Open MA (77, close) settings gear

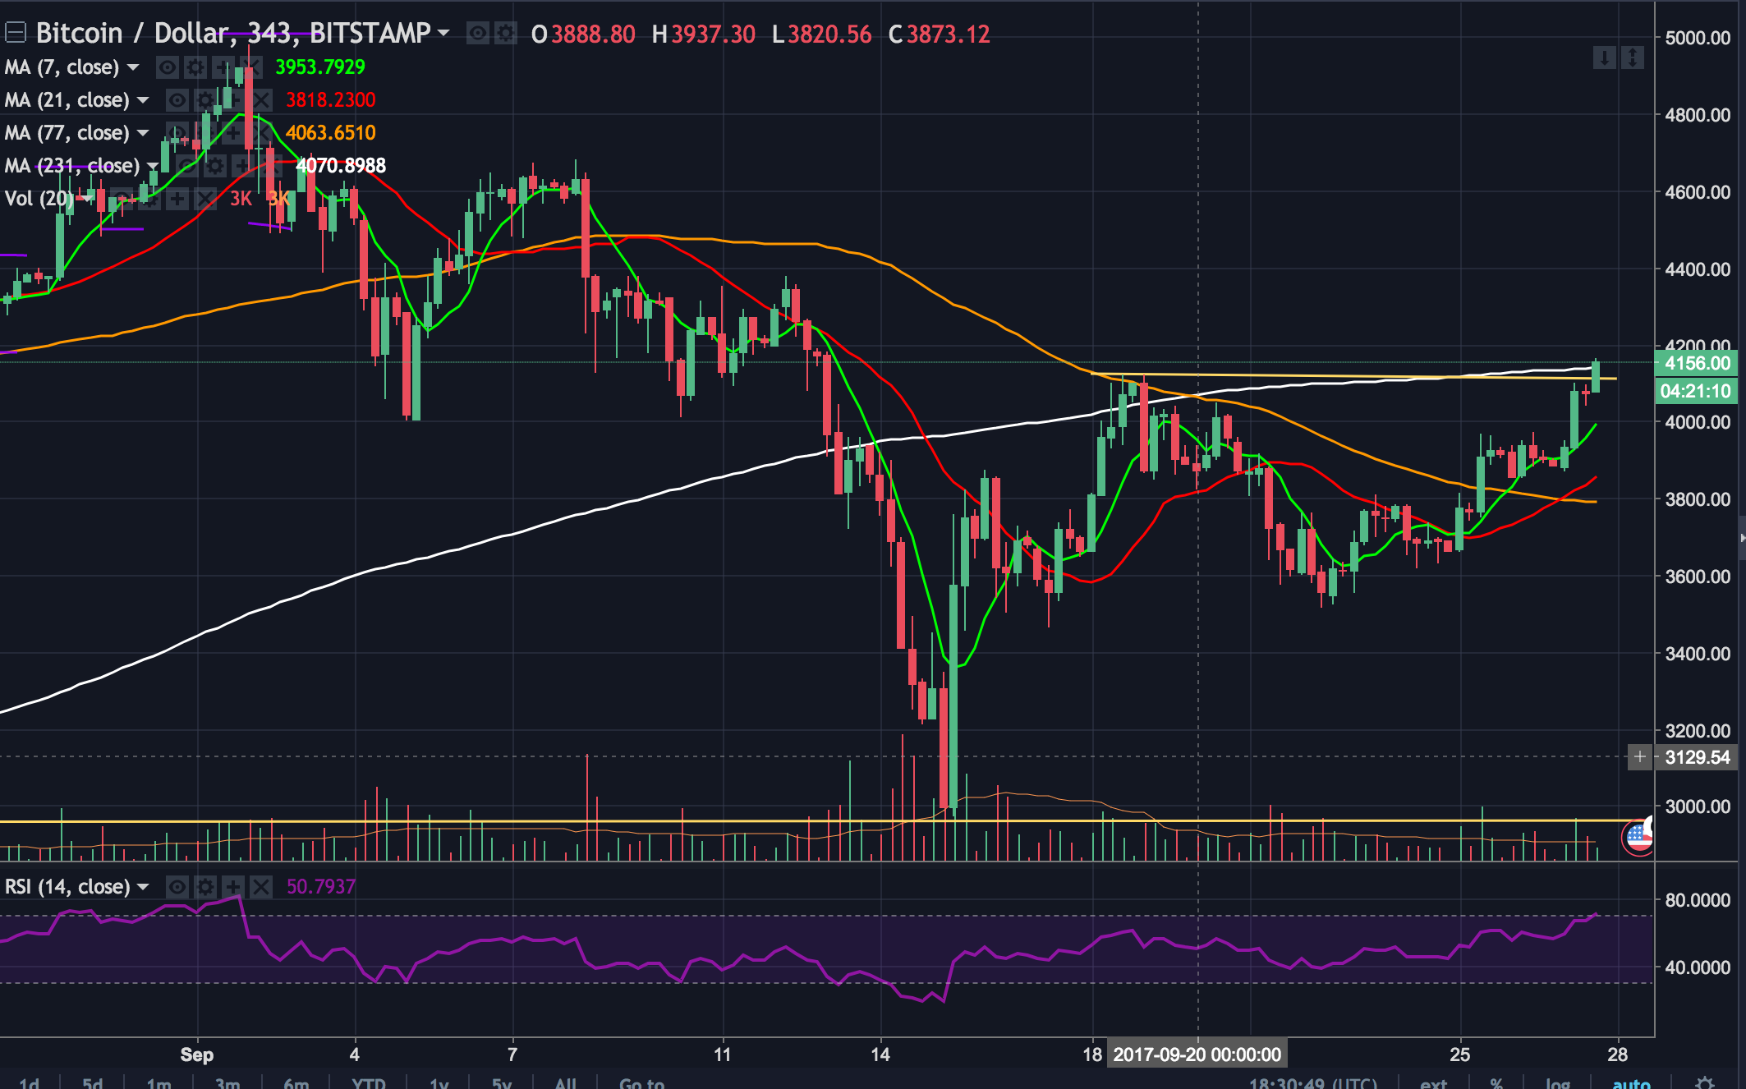click(x=204, y=133)
